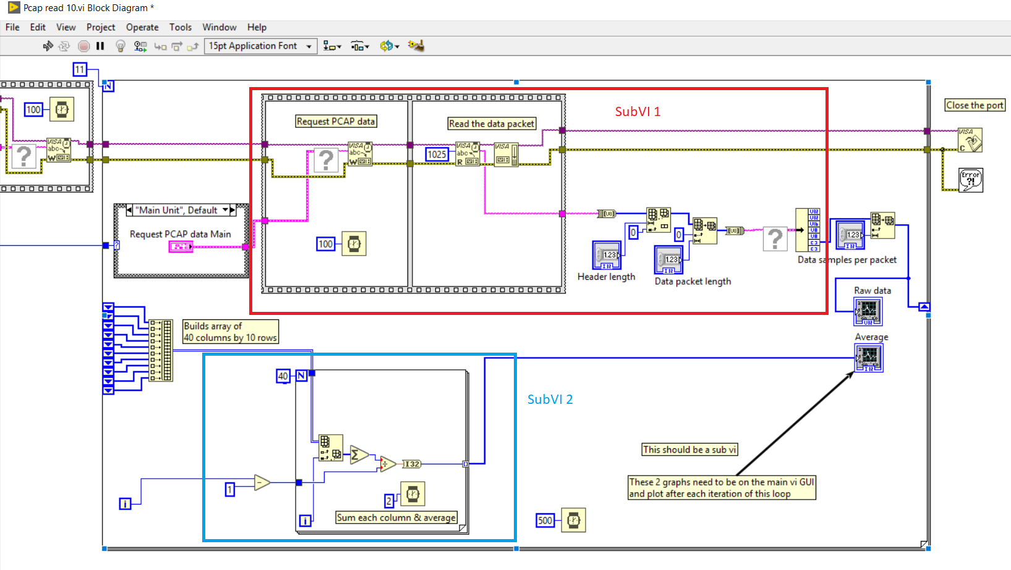Click the Index Array node inside For loop
This screenshot has height=570, width=1011.
pos(331,448)
